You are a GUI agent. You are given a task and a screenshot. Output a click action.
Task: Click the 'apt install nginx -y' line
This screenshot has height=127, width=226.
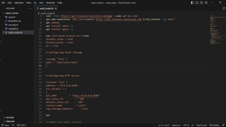click(59, 29)
